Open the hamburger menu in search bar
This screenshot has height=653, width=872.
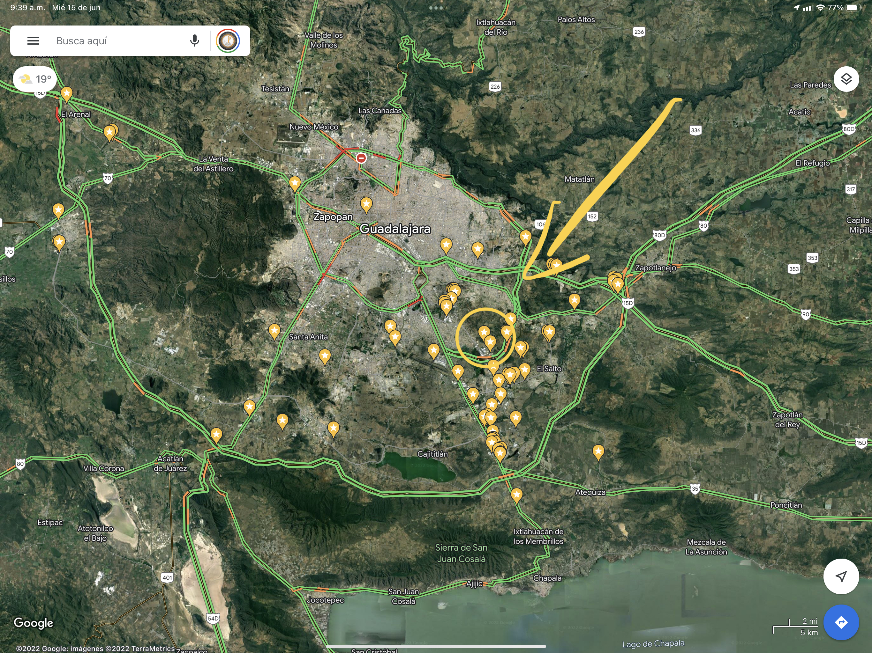click(33, 41)
